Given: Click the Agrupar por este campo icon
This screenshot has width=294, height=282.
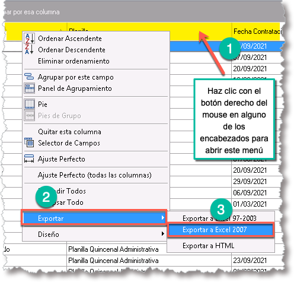Looking at the screenshot, I should pos(29,77).
